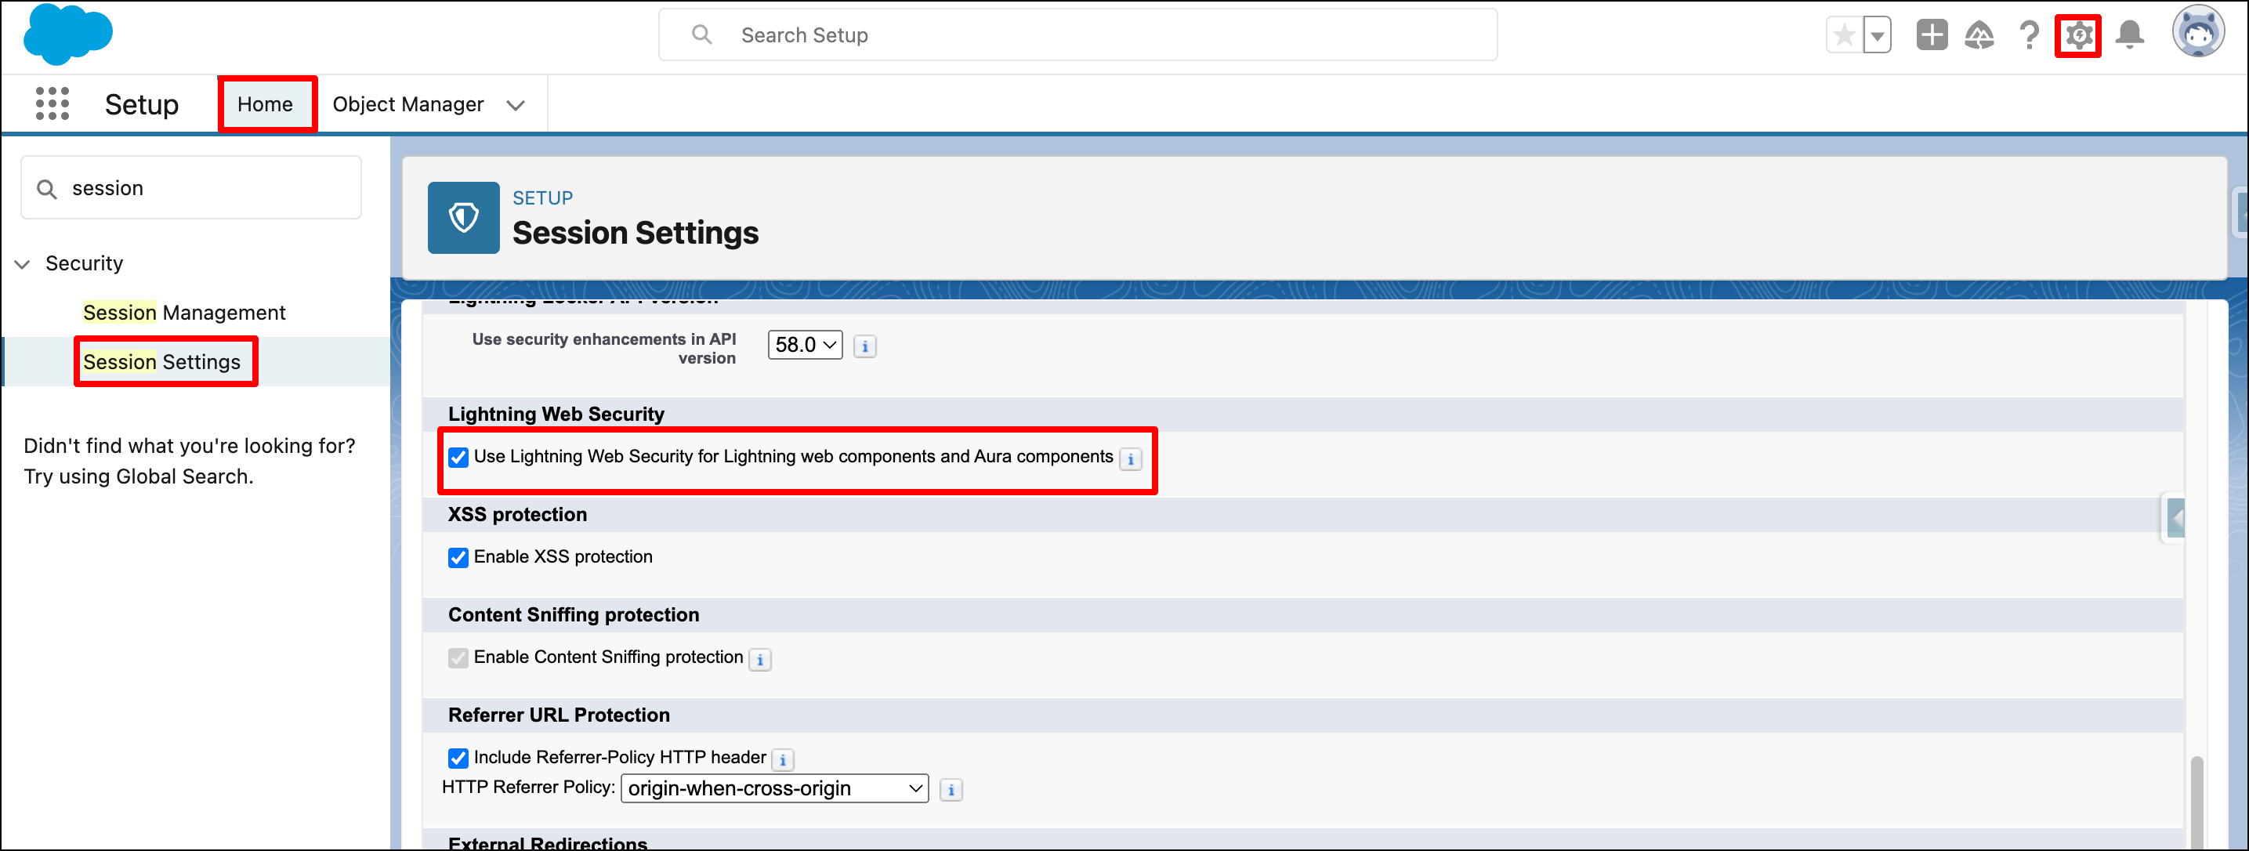Open the Help question mark icon
Viewport: 2249px width, 851px height.
(x=2029, y=36)
